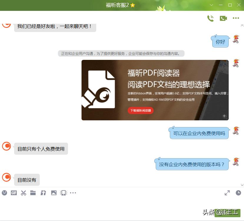Viewport: 244px width, 221px height.
Task: Start a video call
Action: [223, 18]
